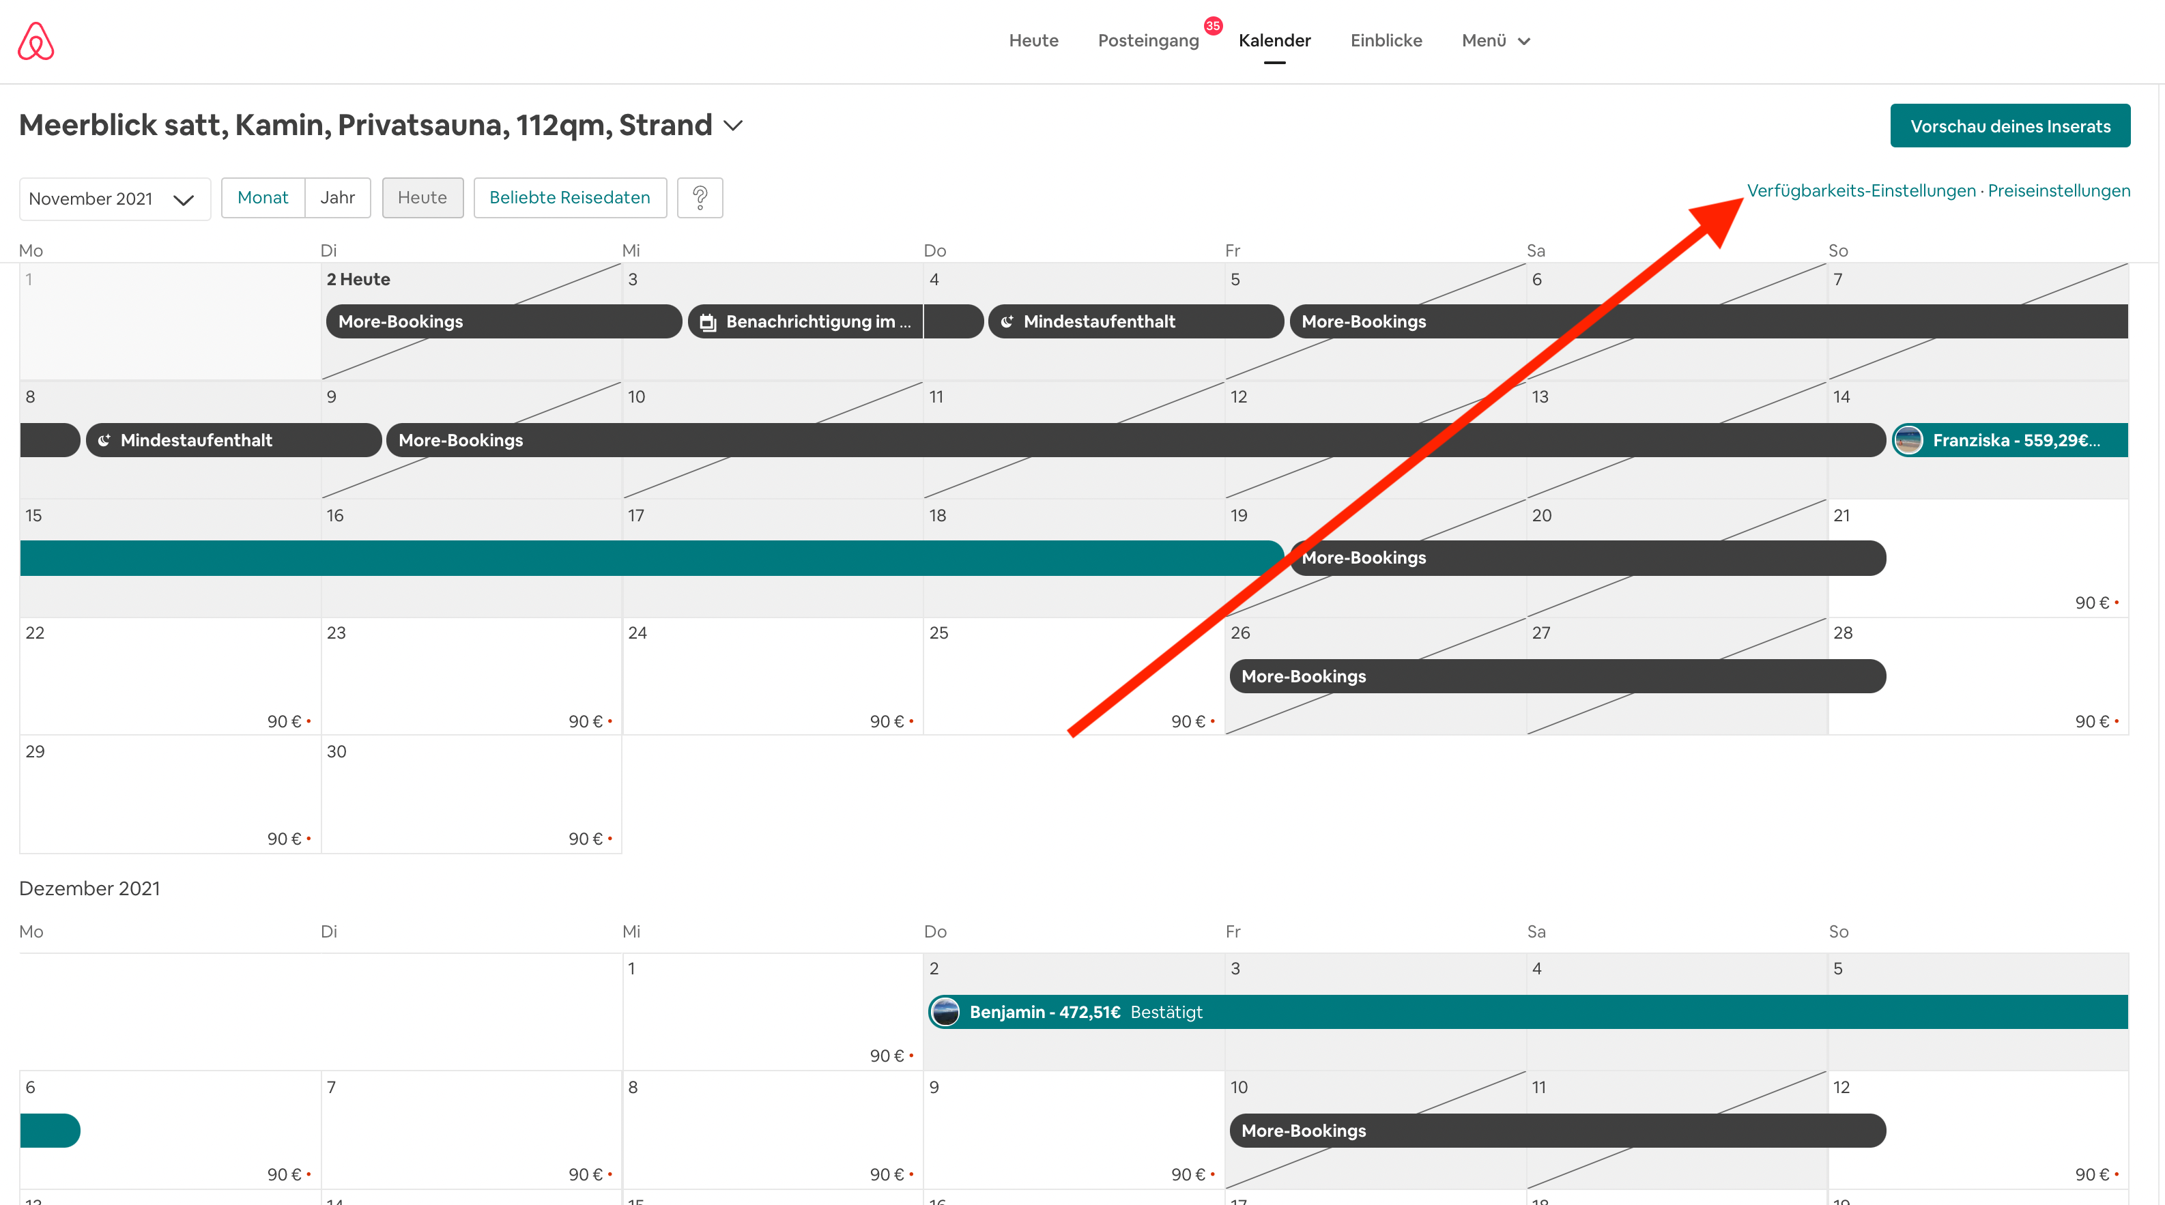Expand the Menü dropdown
Image resolution: width=2165 pixels, height=1205 pixels.
(x=1496, y=40)
